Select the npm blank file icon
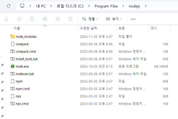This screenshot has height=119, width=178. (x=13, y=81)
